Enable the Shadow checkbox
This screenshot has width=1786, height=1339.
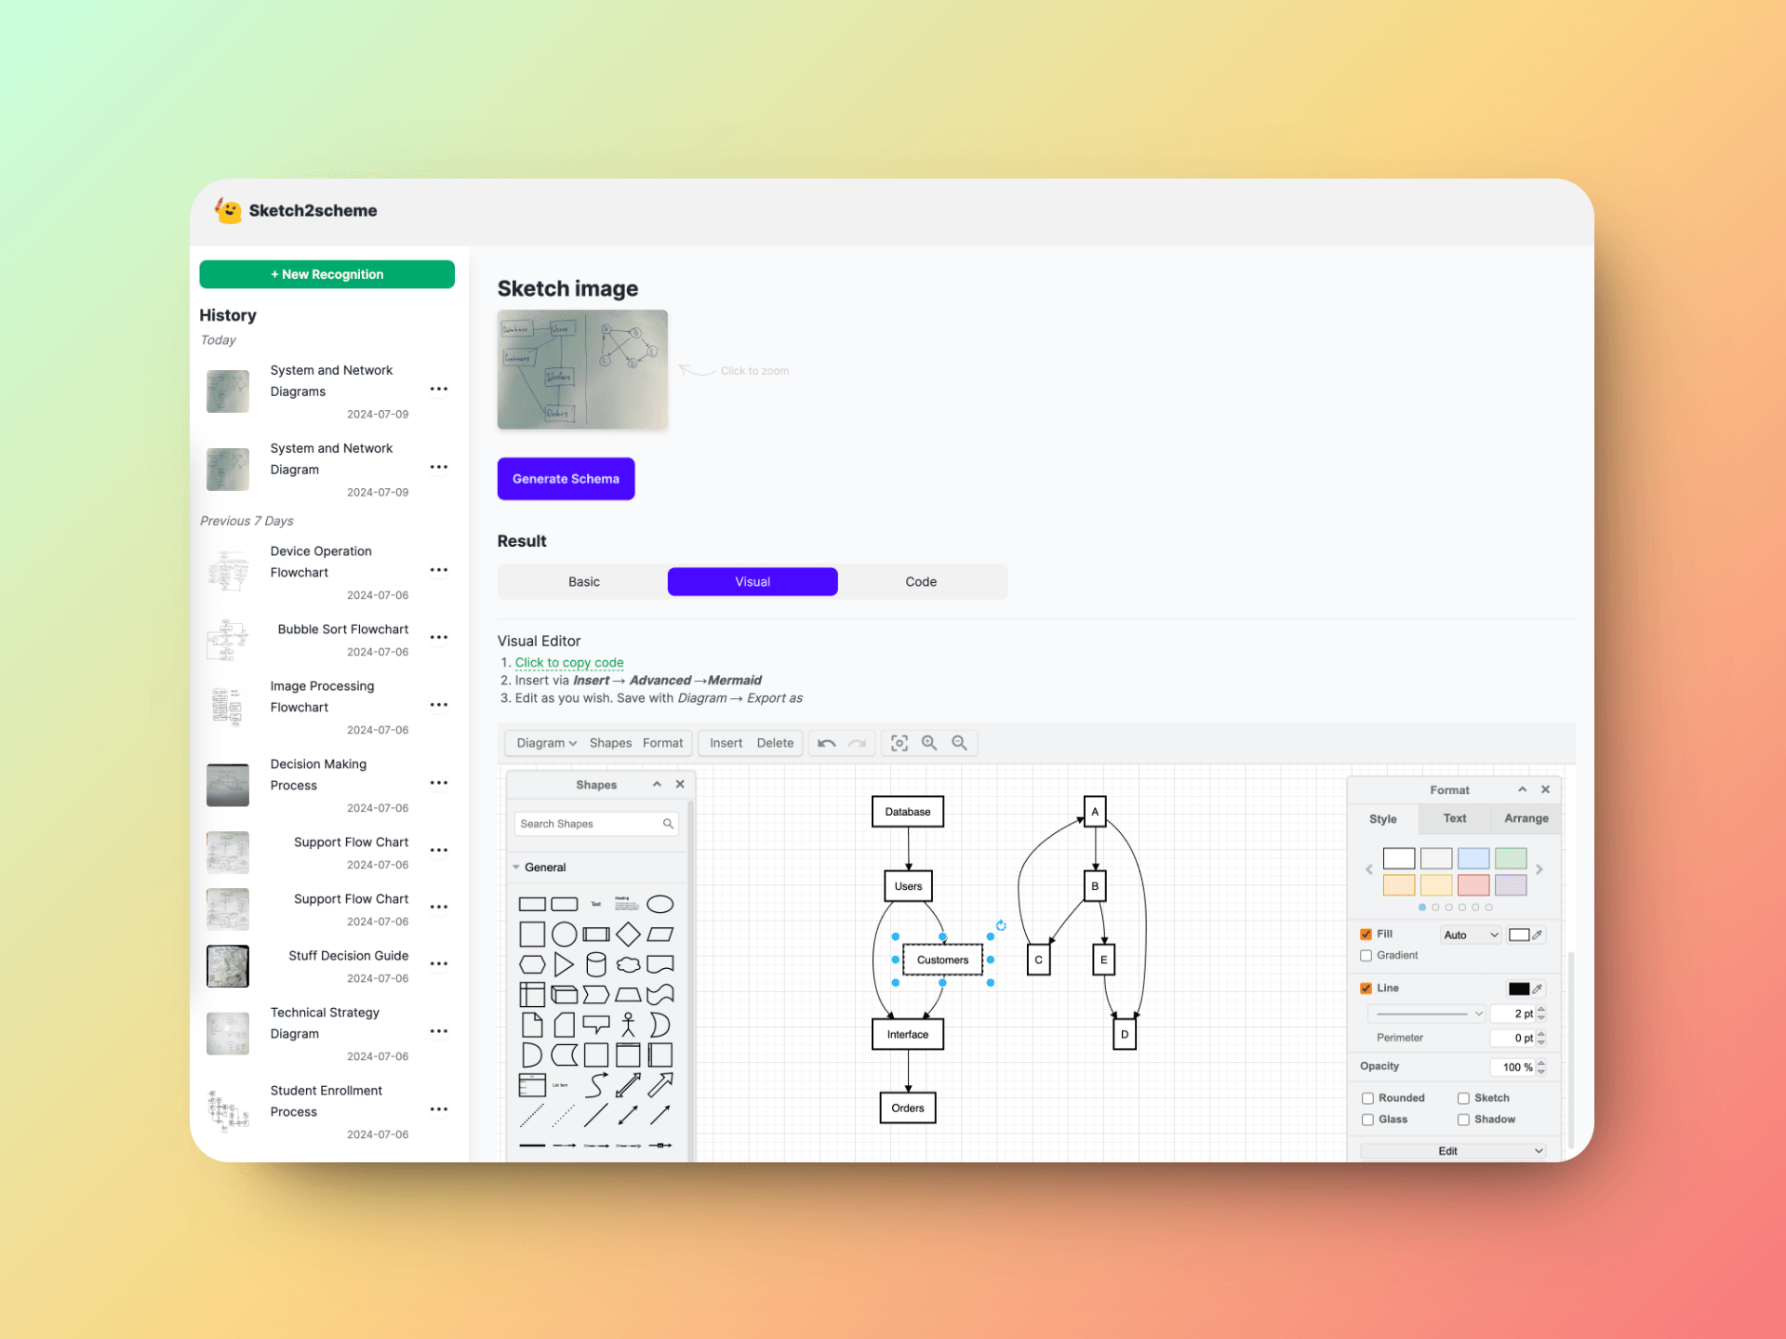coord(1463,1120)
